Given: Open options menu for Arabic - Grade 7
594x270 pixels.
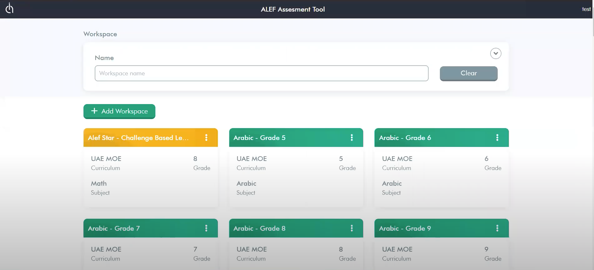Looking at the screenshot, I should click(x=206, y=228).
